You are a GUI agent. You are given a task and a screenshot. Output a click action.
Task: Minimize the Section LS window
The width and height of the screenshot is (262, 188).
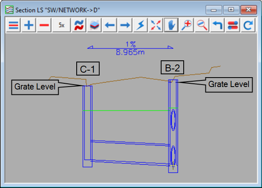(x=214, y=10)
